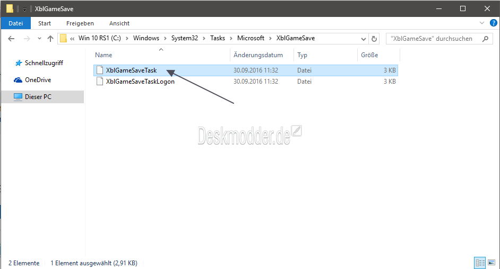The height and width of the screenshot is (269, 500).
Task: Switch to the Start ribbon tab
Action: point(45,23)
